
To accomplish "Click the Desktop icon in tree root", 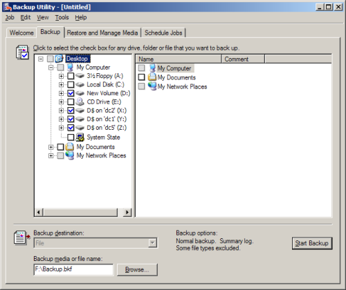I will click(x=59, y=59).
